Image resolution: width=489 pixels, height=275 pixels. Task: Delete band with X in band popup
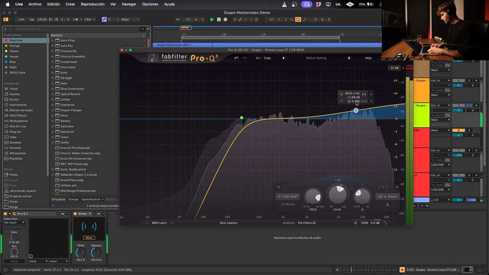click(x=371, y=94)
